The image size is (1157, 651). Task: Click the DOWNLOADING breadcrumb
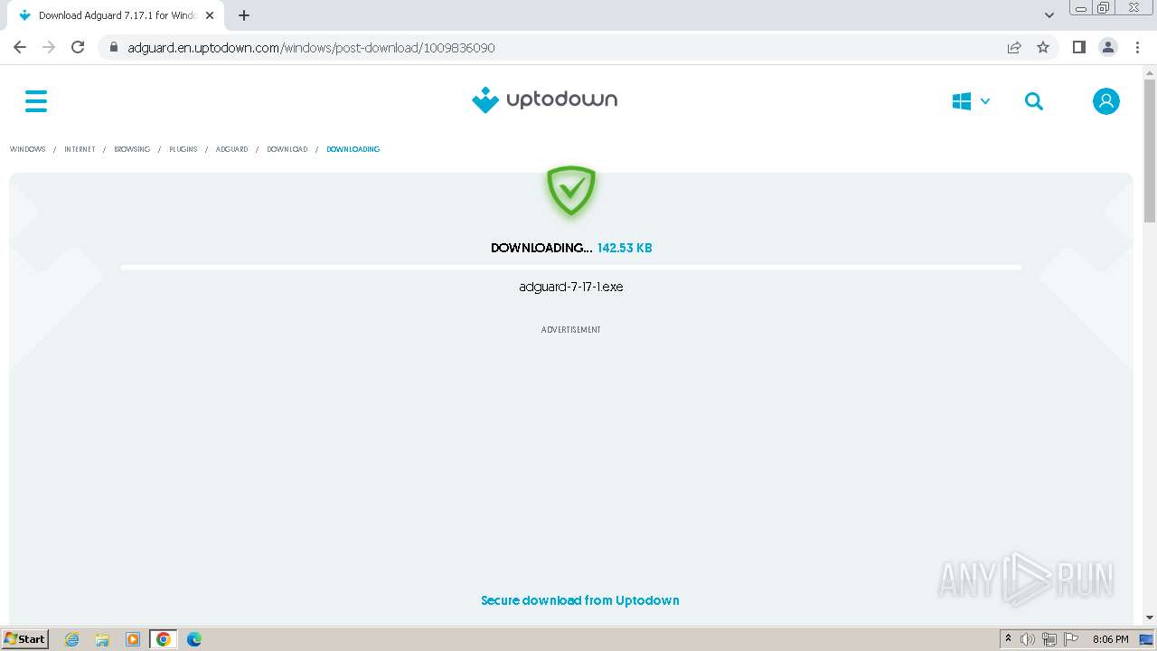[x=353, y=149]
